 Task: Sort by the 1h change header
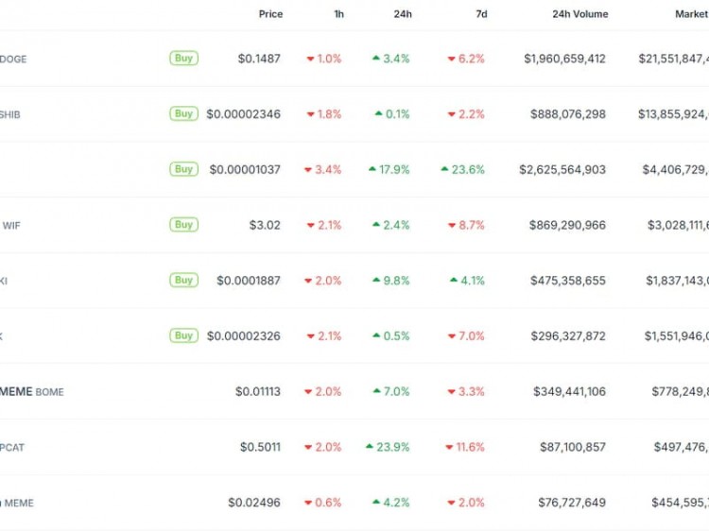pyautogui.click(x=338, y=14)
